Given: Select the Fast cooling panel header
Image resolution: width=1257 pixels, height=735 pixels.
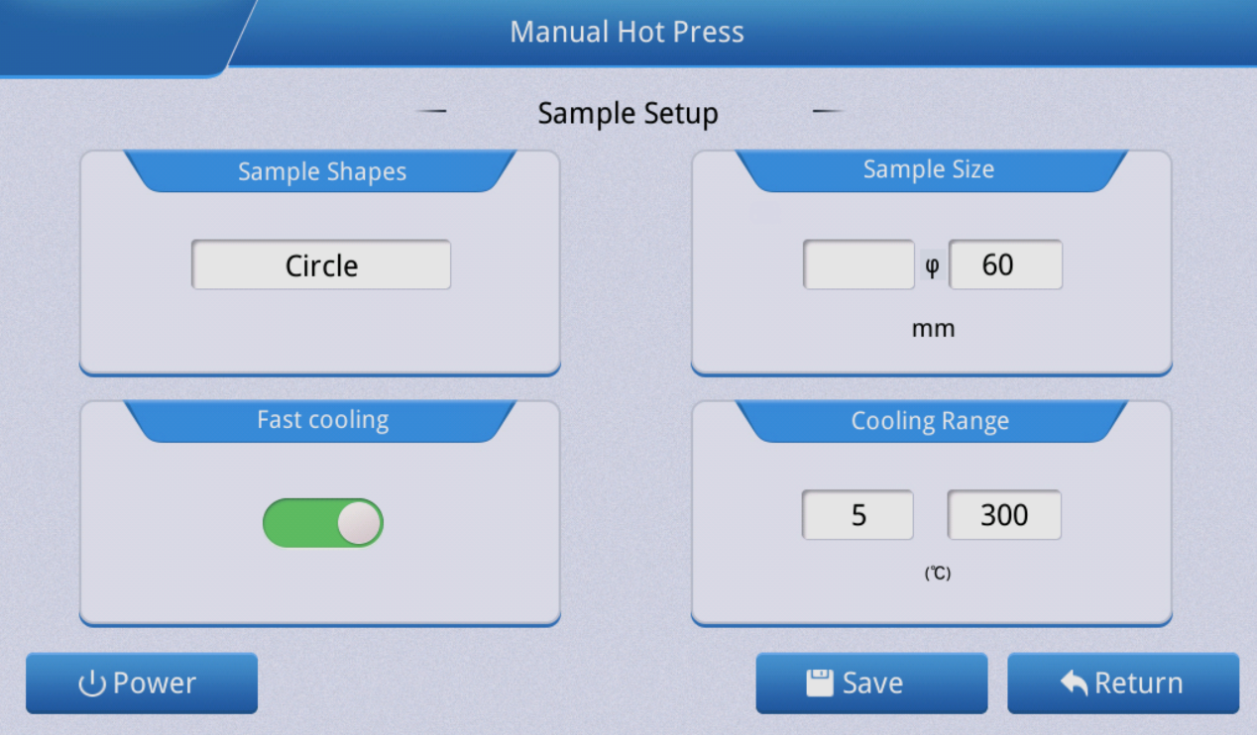Looking at the screenshot, I should pyautogui.click(x=322, y=420).
